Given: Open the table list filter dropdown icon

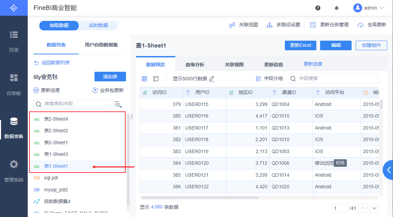Looking at the screenshot, I should tap(118, 104).
